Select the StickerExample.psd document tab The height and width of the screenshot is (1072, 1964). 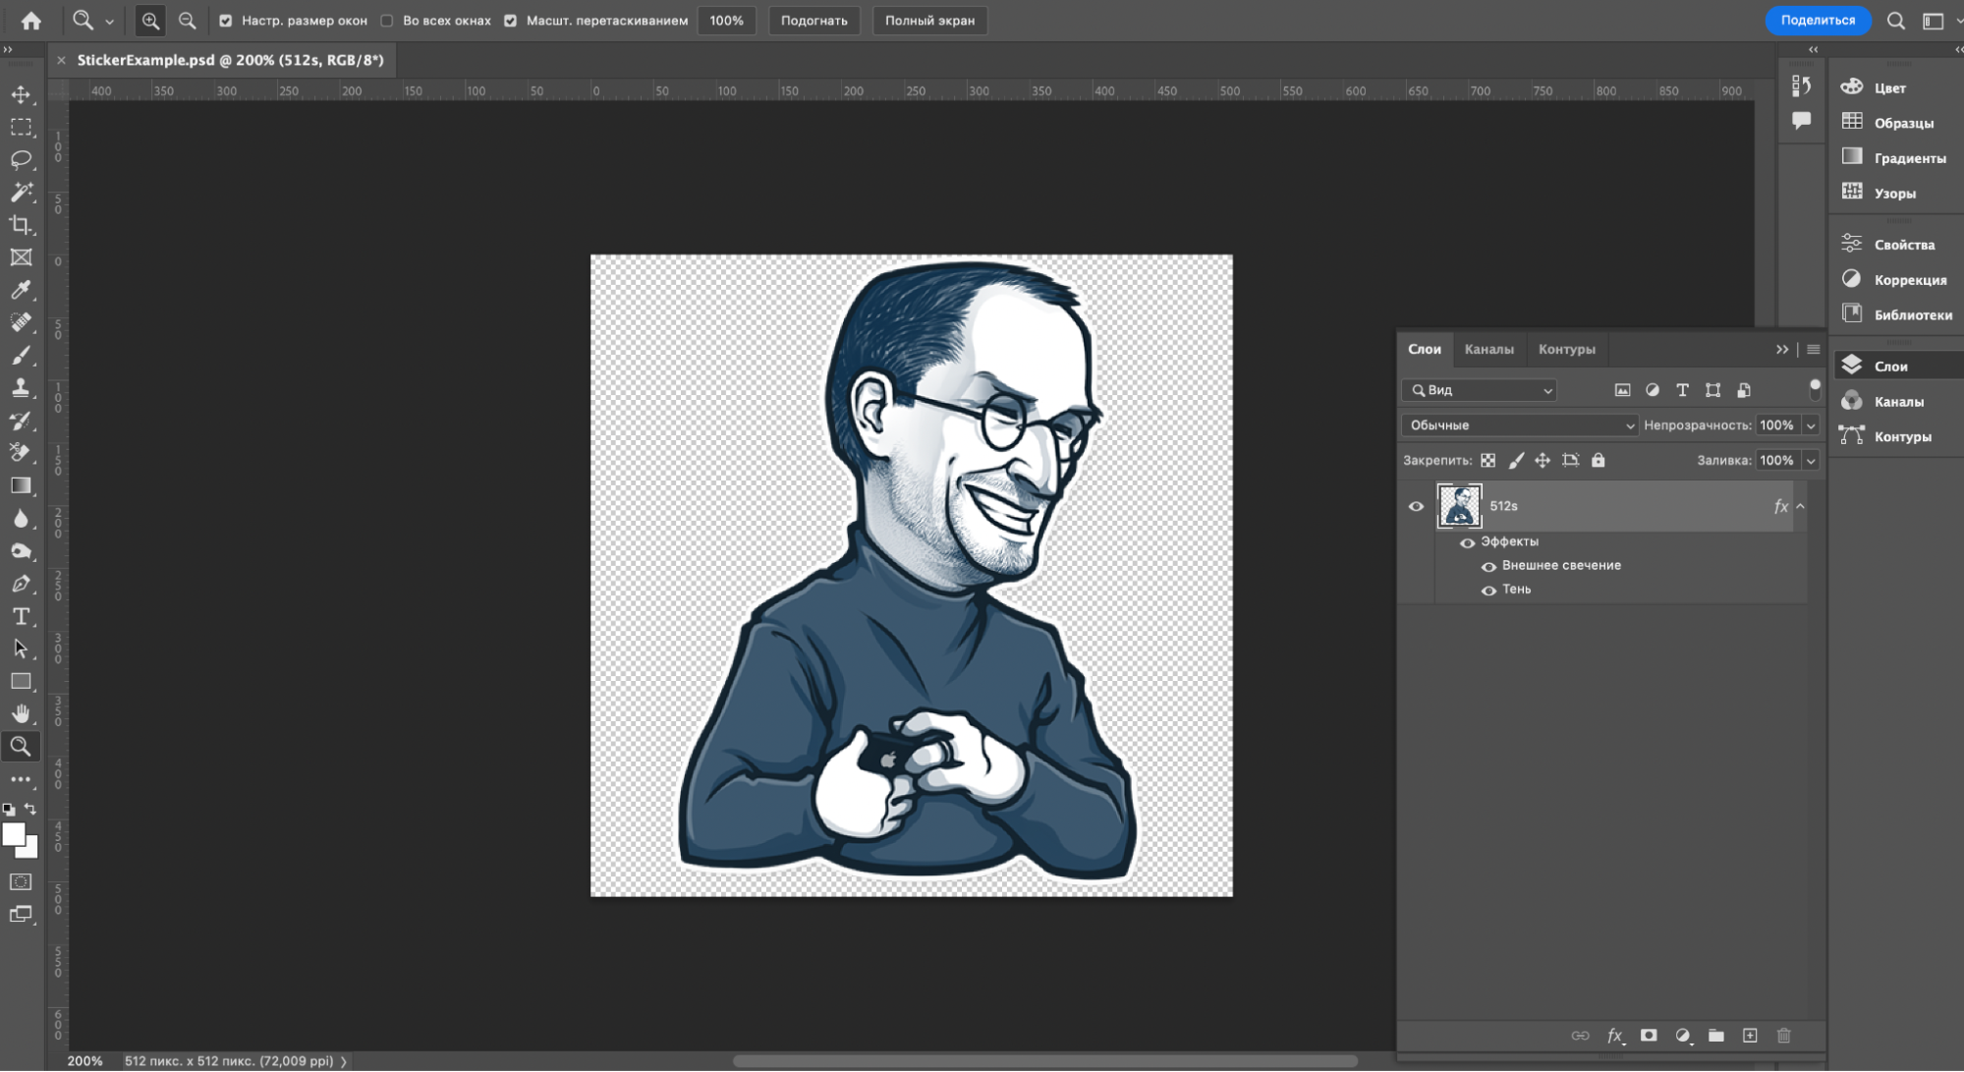click(230, 60)
